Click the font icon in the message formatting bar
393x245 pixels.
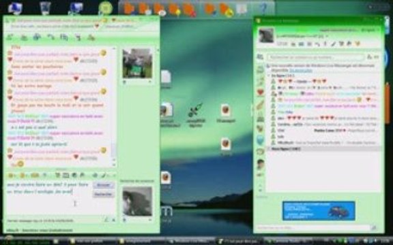point(95,176)
